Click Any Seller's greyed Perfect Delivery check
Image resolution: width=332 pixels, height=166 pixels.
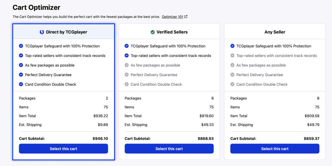232,75
